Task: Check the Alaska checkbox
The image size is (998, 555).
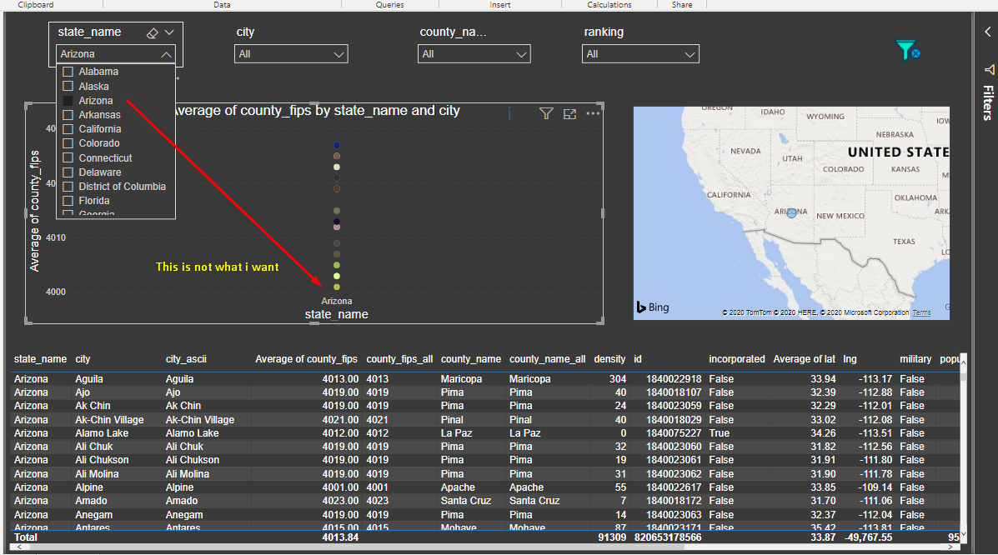Action: (x=68, y=86)
